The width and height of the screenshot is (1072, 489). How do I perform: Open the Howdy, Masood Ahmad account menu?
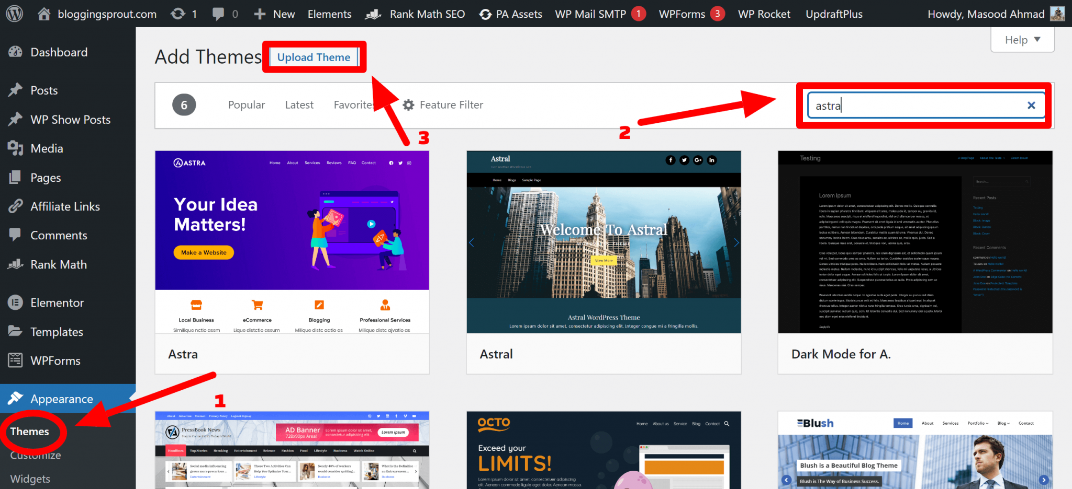pos(996,14)
